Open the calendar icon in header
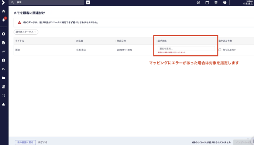Image resolution: width=254 pixels, height=145 pixels. (207, 3)
